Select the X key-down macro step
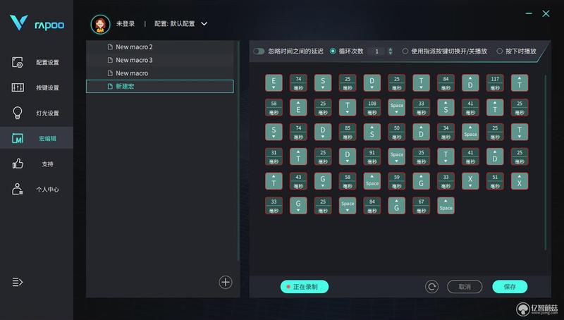This screenshot has height=320, width=564. coord(470,181)
